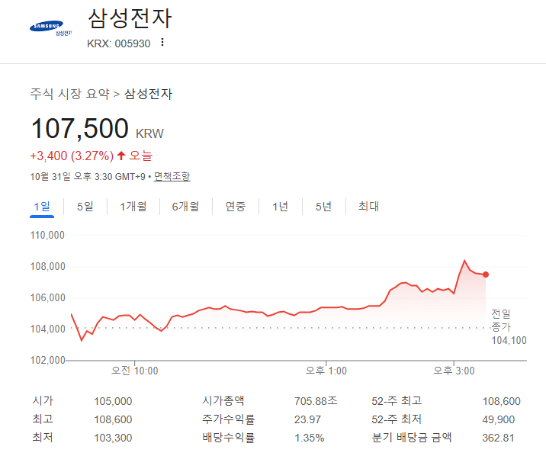Click the 52-주 최저 value 49,900

pyautogui.click(x=498, y=419)
